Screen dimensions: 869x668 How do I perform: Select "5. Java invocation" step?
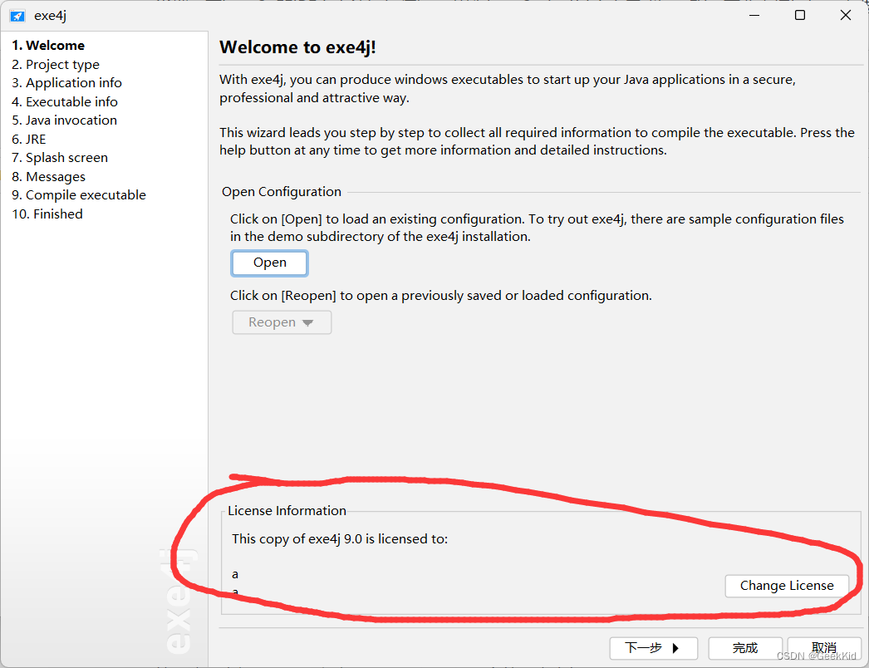[64, 120]
